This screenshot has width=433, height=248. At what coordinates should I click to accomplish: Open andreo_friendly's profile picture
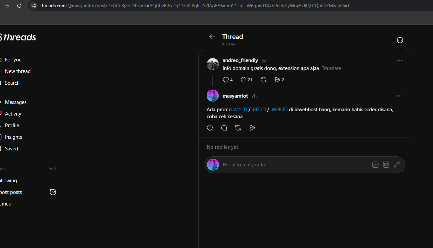(x=213, y=64)
